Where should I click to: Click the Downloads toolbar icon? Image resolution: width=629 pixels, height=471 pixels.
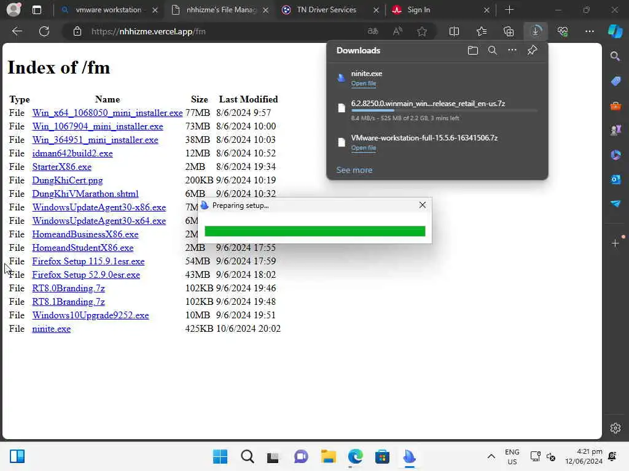coord(536,31)
